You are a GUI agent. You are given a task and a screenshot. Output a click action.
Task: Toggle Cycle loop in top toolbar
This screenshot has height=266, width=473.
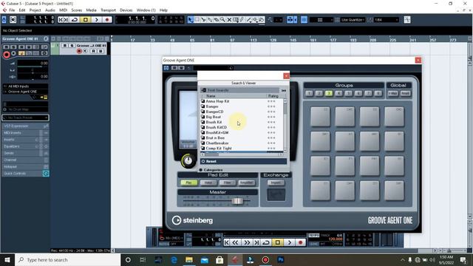click(x=75, y=20)
